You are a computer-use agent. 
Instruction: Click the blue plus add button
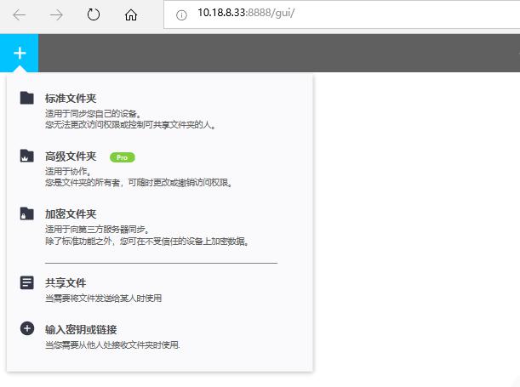[20, 53]
